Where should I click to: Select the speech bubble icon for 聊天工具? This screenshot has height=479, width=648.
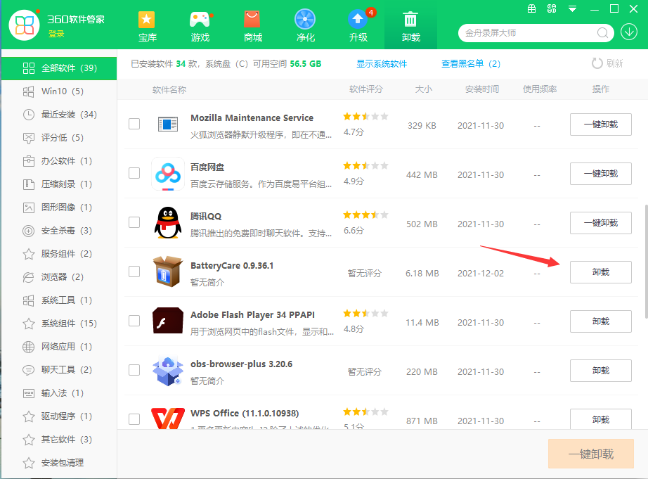[x=29, y=370]
